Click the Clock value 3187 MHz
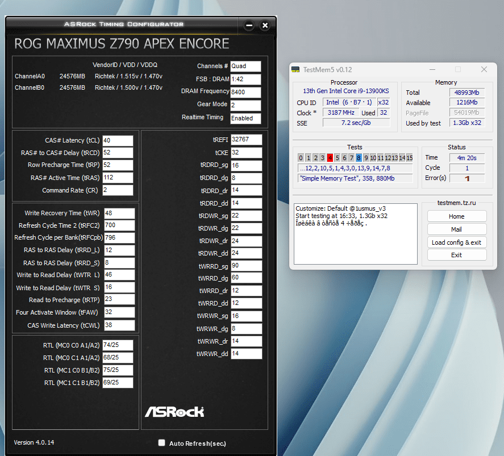This screenshot has width=504, height=456. coord(341,112)
